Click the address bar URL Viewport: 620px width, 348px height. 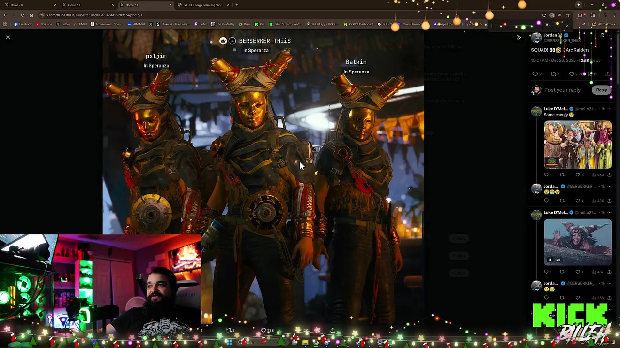click(x=94, y=15)
